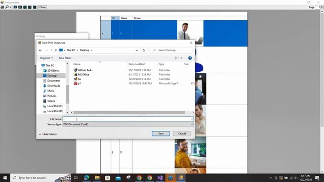This screenshot has height=182, width=324.
Task: Click the forward arrow in the save dialog
Action: point(47,50)
